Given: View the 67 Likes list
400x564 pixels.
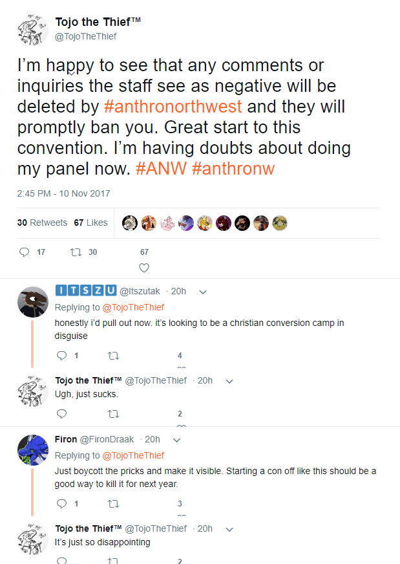Looking at the screenshot, I should [x=90, y=222].
